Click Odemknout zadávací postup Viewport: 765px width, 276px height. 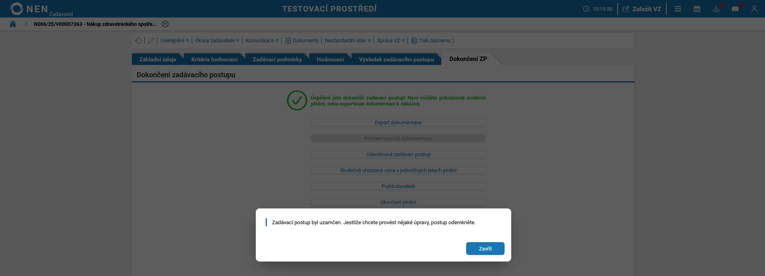click(398, 154)
